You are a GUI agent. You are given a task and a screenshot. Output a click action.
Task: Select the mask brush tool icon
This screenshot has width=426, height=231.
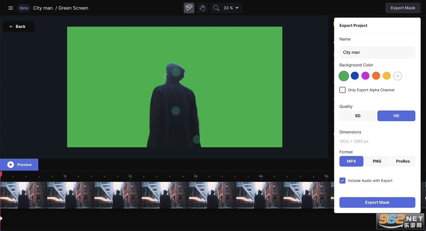[189, 8]
